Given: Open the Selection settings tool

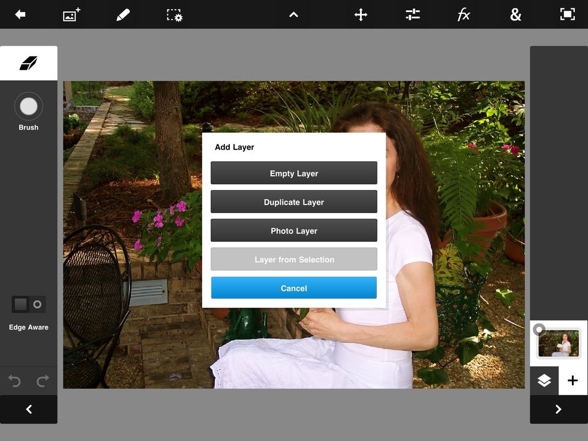Looking at the screenshot, I should click(173, 14).
